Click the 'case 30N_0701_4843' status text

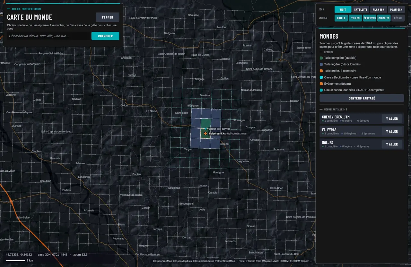[53, 255]
